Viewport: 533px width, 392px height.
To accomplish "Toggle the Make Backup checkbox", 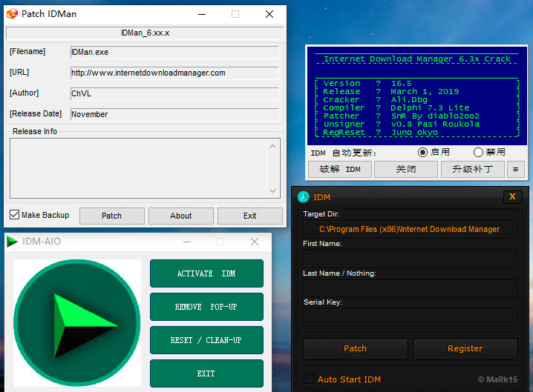I will [14, 214].
